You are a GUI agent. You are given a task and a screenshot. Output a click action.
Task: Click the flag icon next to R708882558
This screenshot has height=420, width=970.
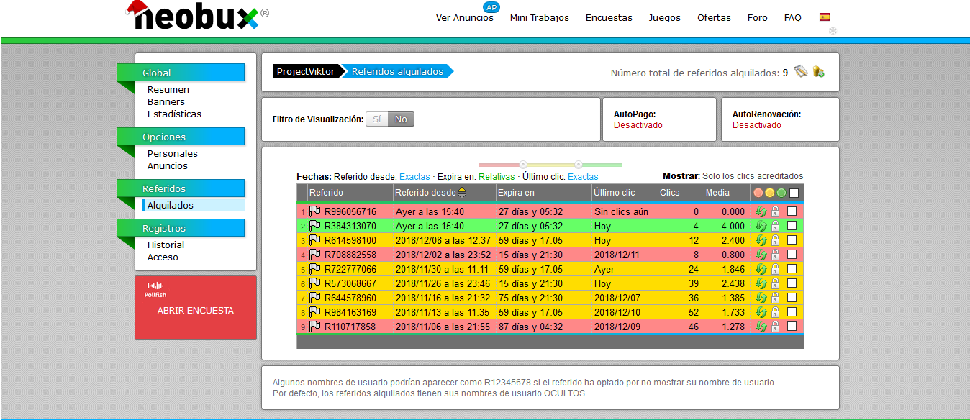(314, 255)
